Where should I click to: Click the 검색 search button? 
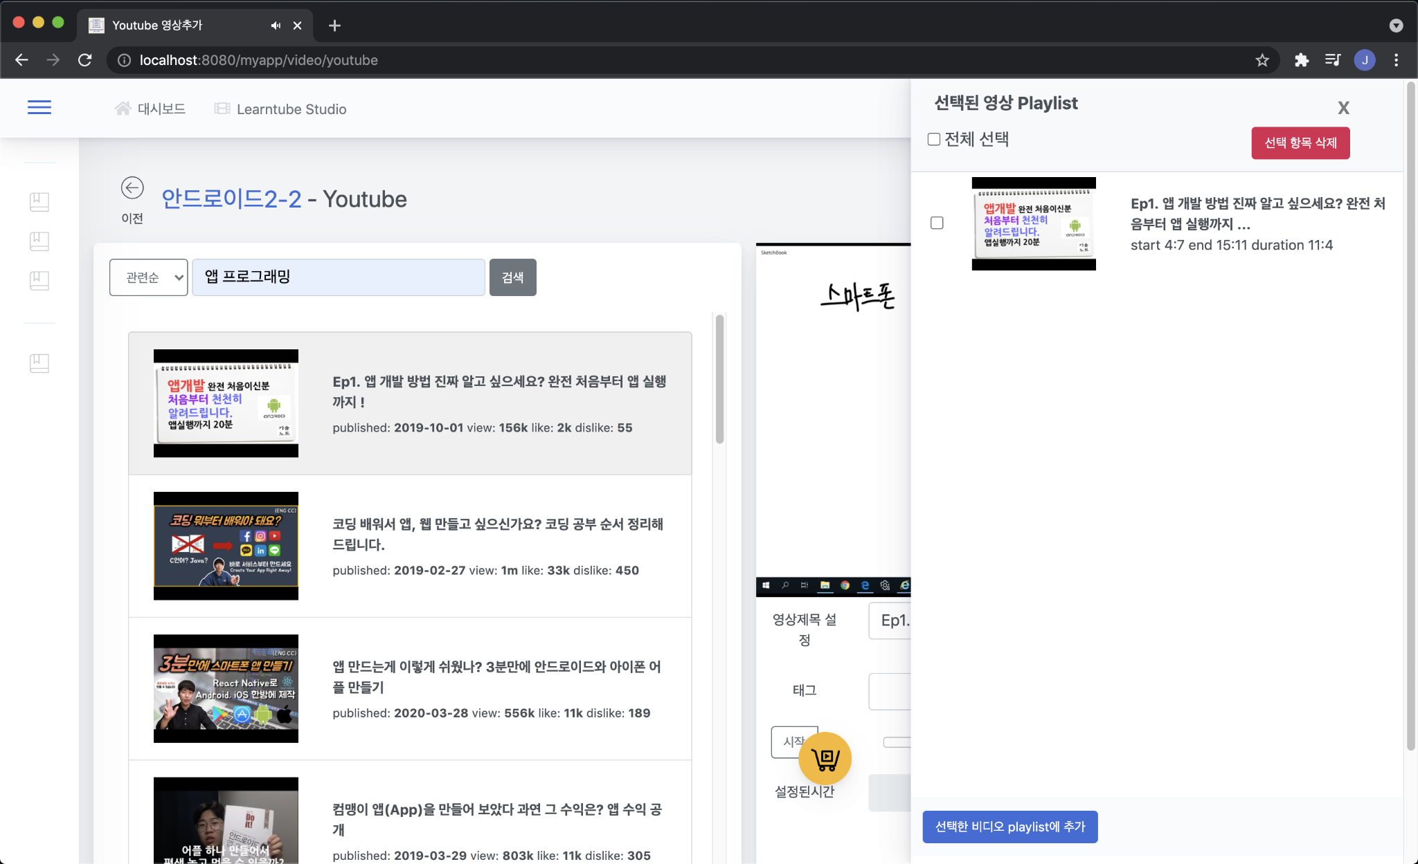[512, 277]
